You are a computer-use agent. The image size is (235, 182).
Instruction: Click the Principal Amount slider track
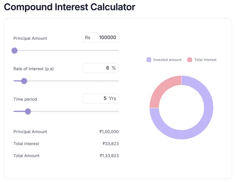click(x=73, y=51)
